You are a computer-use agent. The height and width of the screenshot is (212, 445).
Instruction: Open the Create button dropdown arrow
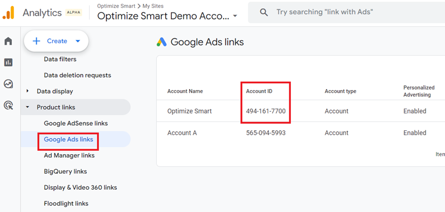[x=78, y=41]
